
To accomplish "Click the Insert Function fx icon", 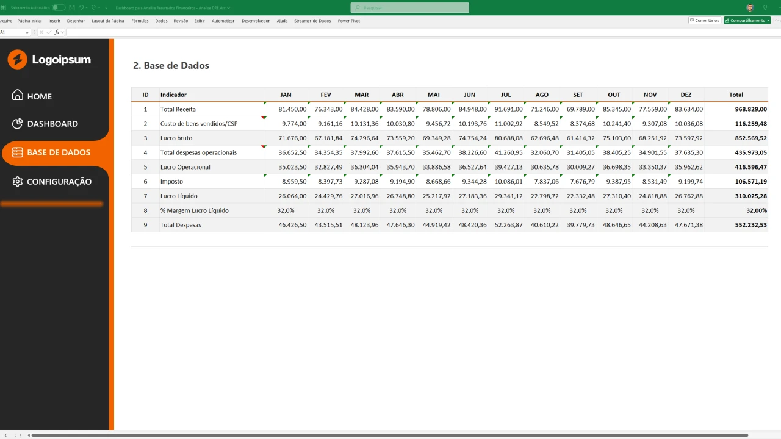I will [x=57, y=32].
